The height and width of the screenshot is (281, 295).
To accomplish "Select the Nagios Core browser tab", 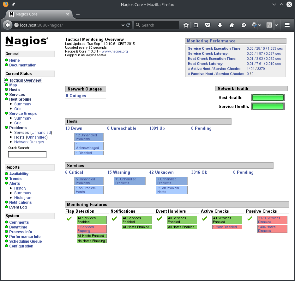I will click(39, 14).
